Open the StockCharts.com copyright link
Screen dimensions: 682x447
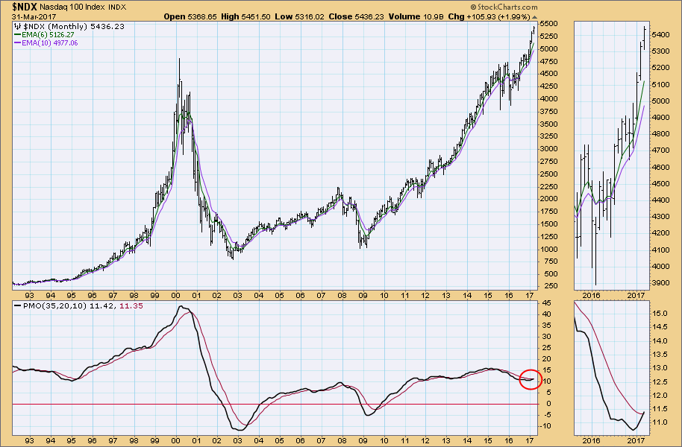tap(504, 7)
